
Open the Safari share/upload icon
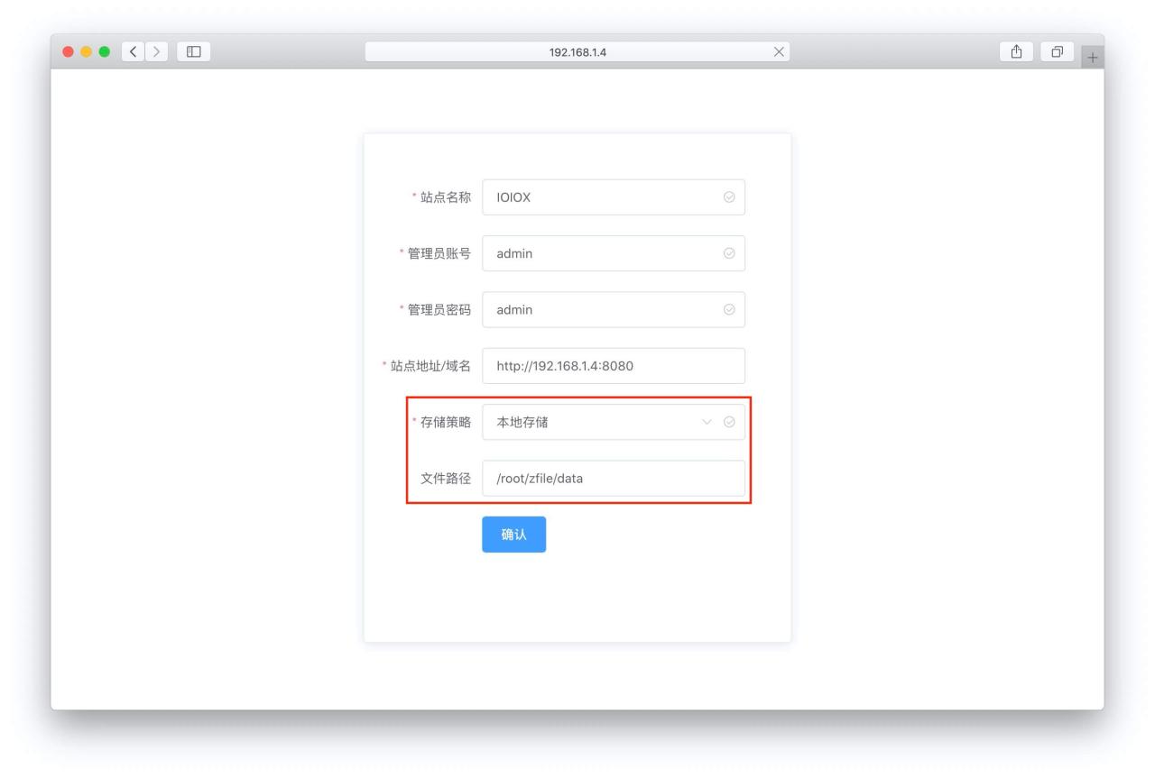coord(1016,52)
